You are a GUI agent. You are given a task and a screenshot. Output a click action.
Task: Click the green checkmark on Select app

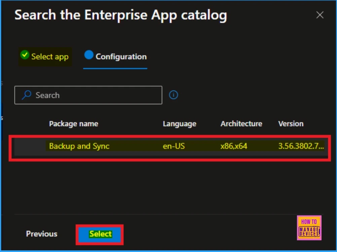pos(25,55)
